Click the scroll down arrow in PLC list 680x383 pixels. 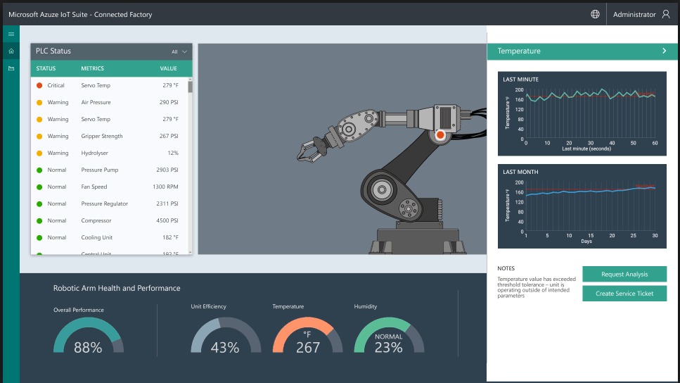click(190, 252)
